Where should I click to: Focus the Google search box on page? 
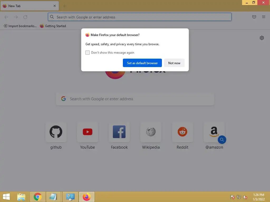tap(135, 99)
